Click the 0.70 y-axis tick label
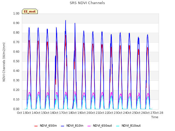This screenshot has width=175, height=131. pyautogui.click(x=16, y=42)
